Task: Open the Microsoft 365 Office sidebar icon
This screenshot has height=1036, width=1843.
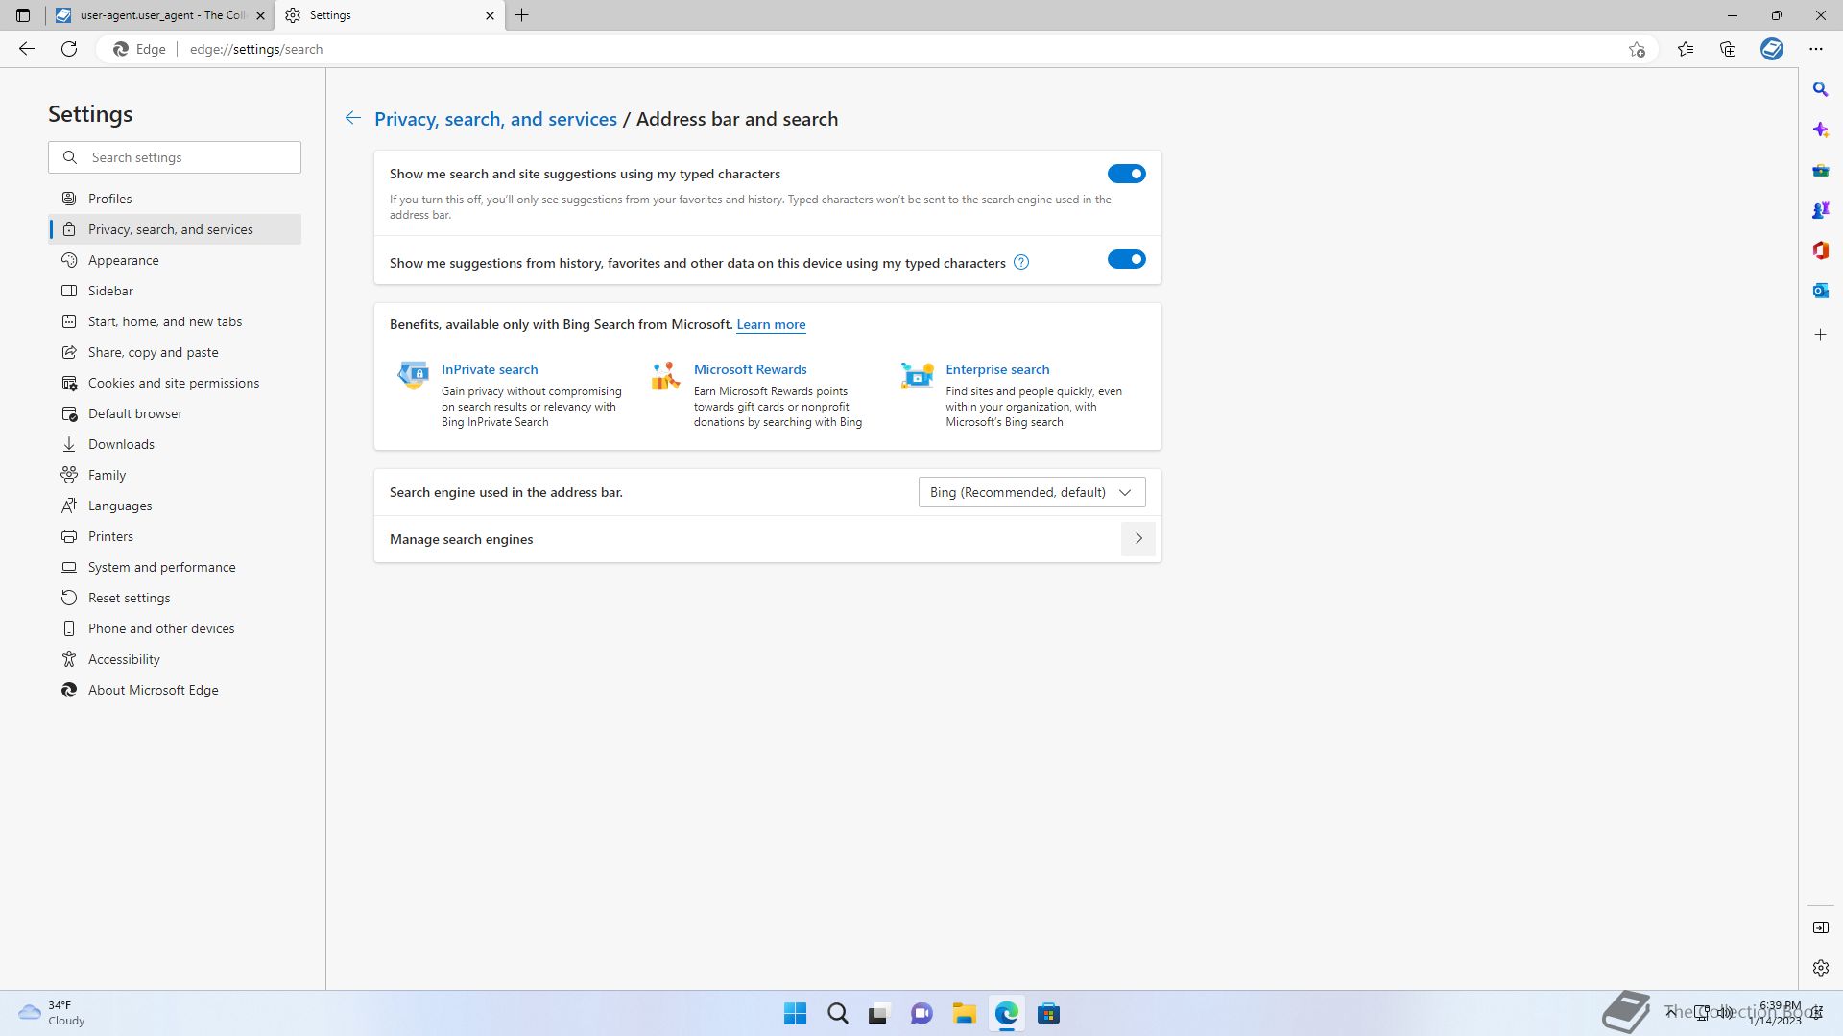Action: (1820, 250)
